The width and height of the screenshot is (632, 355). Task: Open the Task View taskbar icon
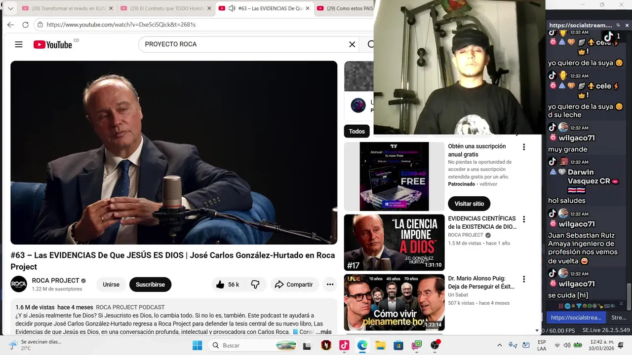(x=307, y=346)
